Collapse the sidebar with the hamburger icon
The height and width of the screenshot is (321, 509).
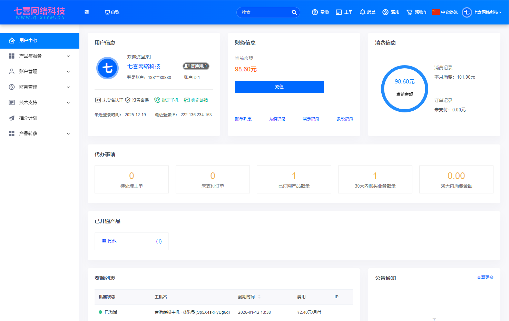(86, 12)
